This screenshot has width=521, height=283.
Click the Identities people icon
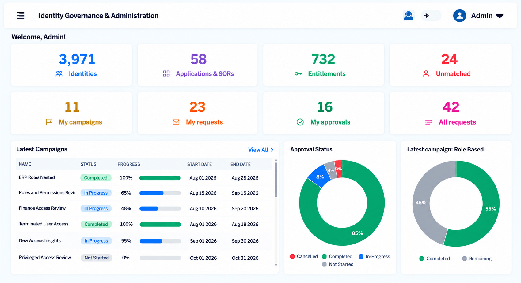pyautogui.click(x=59, y=74)
